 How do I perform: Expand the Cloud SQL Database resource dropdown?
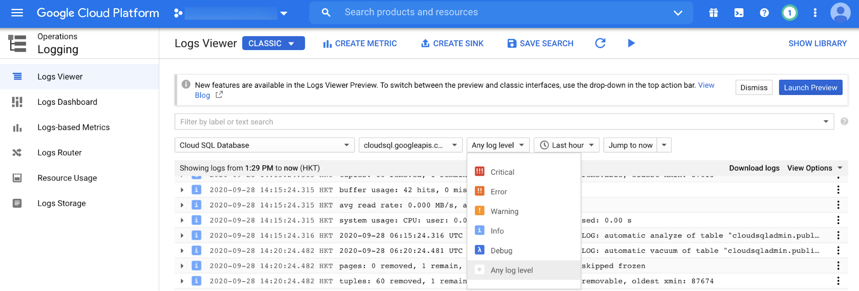coord(264,145)
